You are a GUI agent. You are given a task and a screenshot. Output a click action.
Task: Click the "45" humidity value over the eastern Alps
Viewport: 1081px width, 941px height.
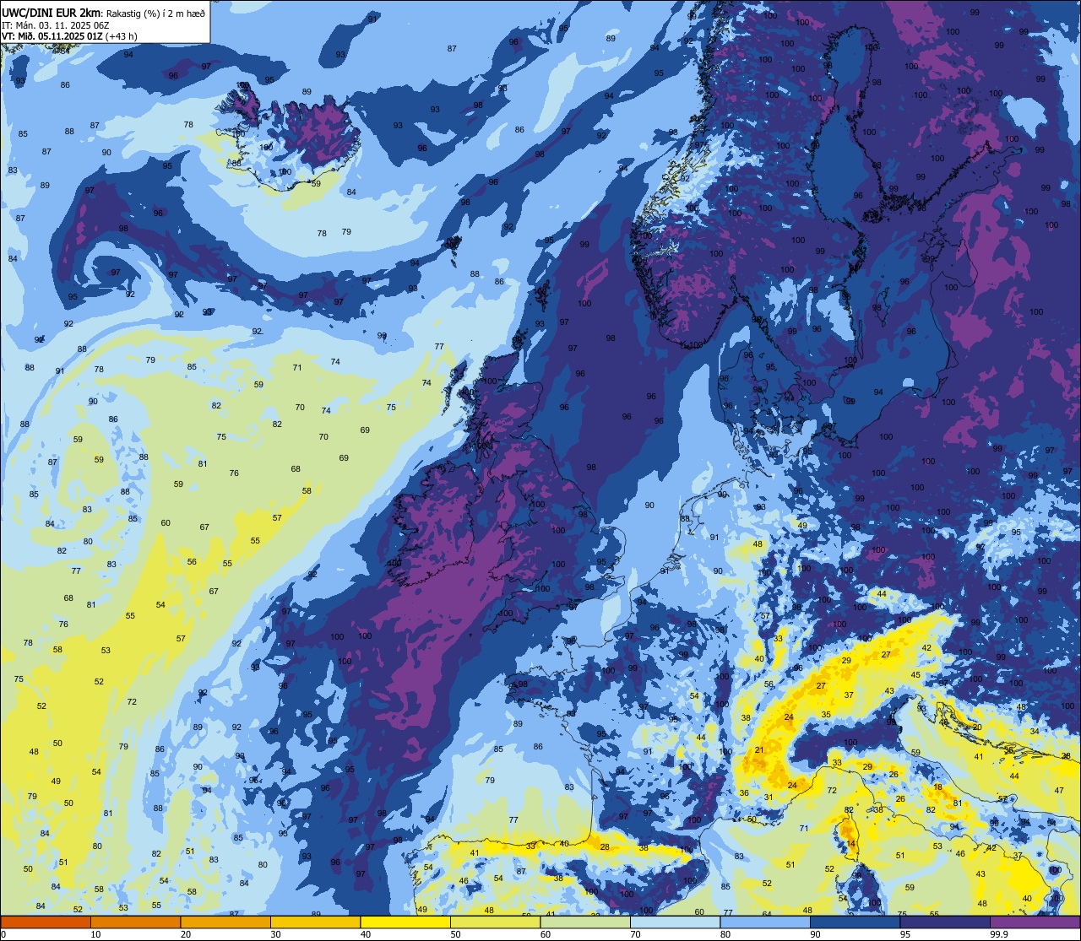coord(915,675)
